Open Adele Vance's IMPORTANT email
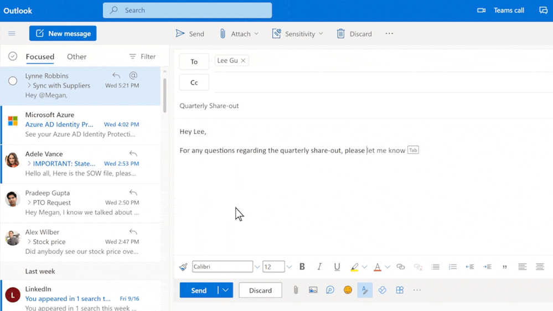Viewport: 553px width, 311px height. pyautogui.click(x=81, y=164)
